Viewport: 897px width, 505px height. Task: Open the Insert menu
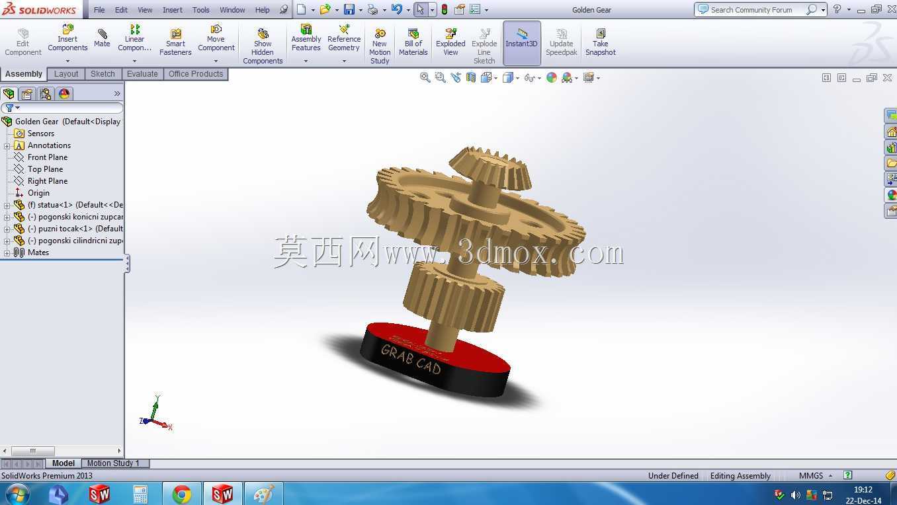(173, 10)
